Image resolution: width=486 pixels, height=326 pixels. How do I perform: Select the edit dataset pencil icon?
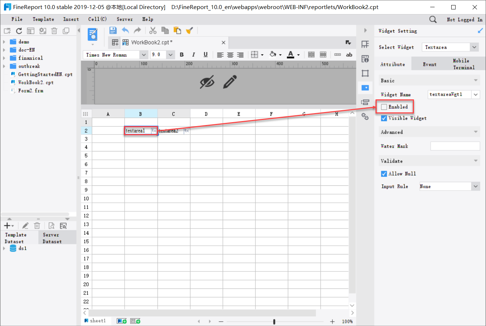coord(25,226)
